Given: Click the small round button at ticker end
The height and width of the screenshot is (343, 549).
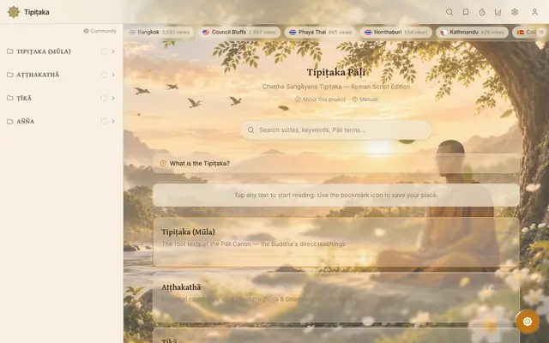Looking at the screenshot, I should coord(541,33).
